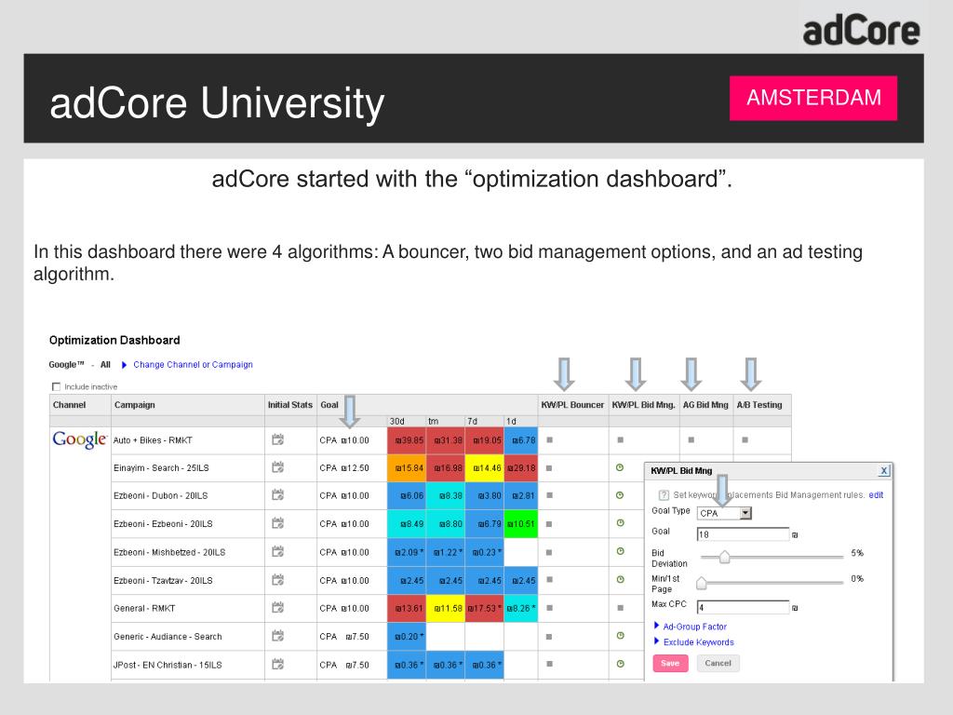Open Initial Stats icon for Ezbeoni - Ezbeoni - 20ILS

click(x=277, y=523)
